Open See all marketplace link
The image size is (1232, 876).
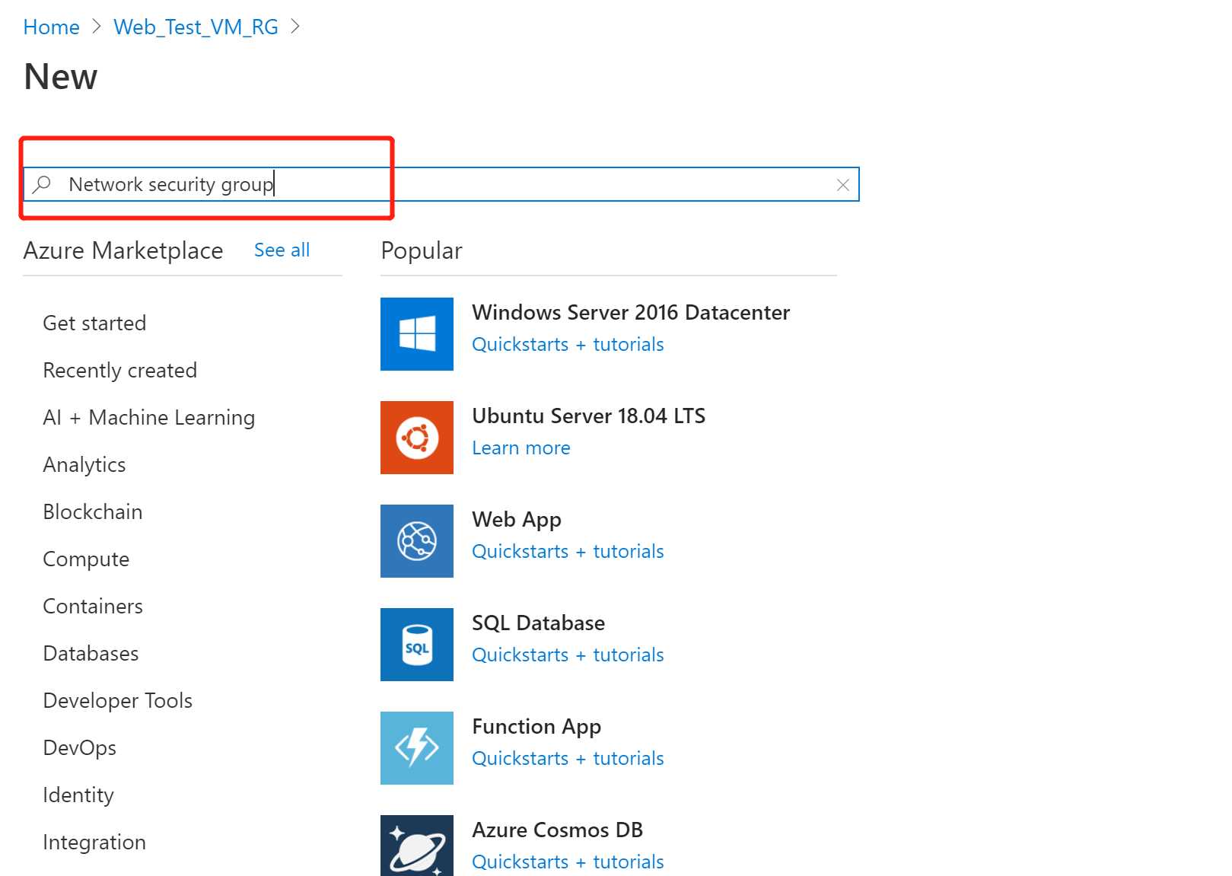[282, 250]
